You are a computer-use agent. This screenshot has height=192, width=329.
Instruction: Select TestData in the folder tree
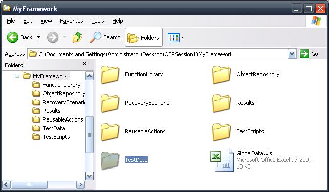(54, 128)
